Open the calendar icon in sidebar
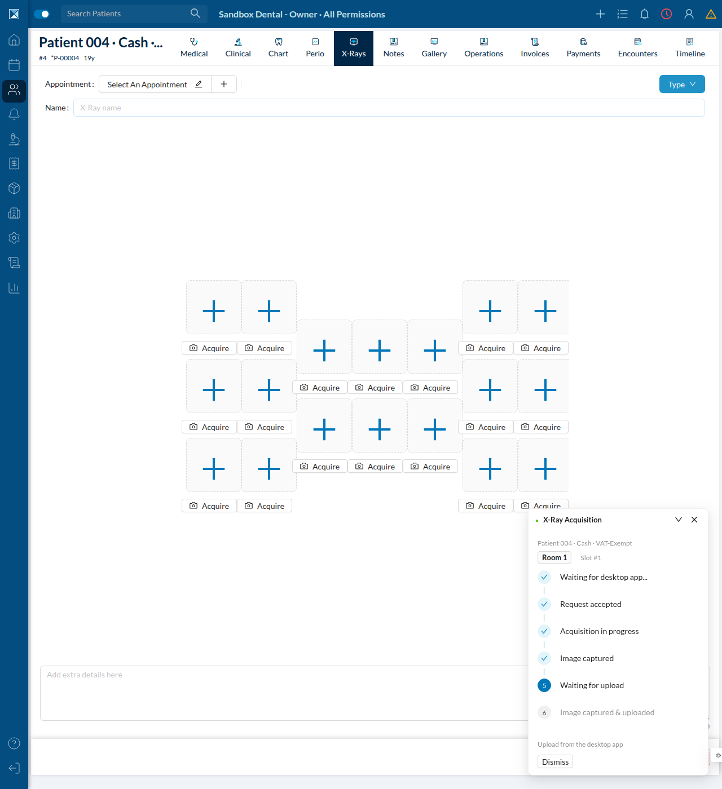This screenshot has height=789, width=722. pos(14,65)
